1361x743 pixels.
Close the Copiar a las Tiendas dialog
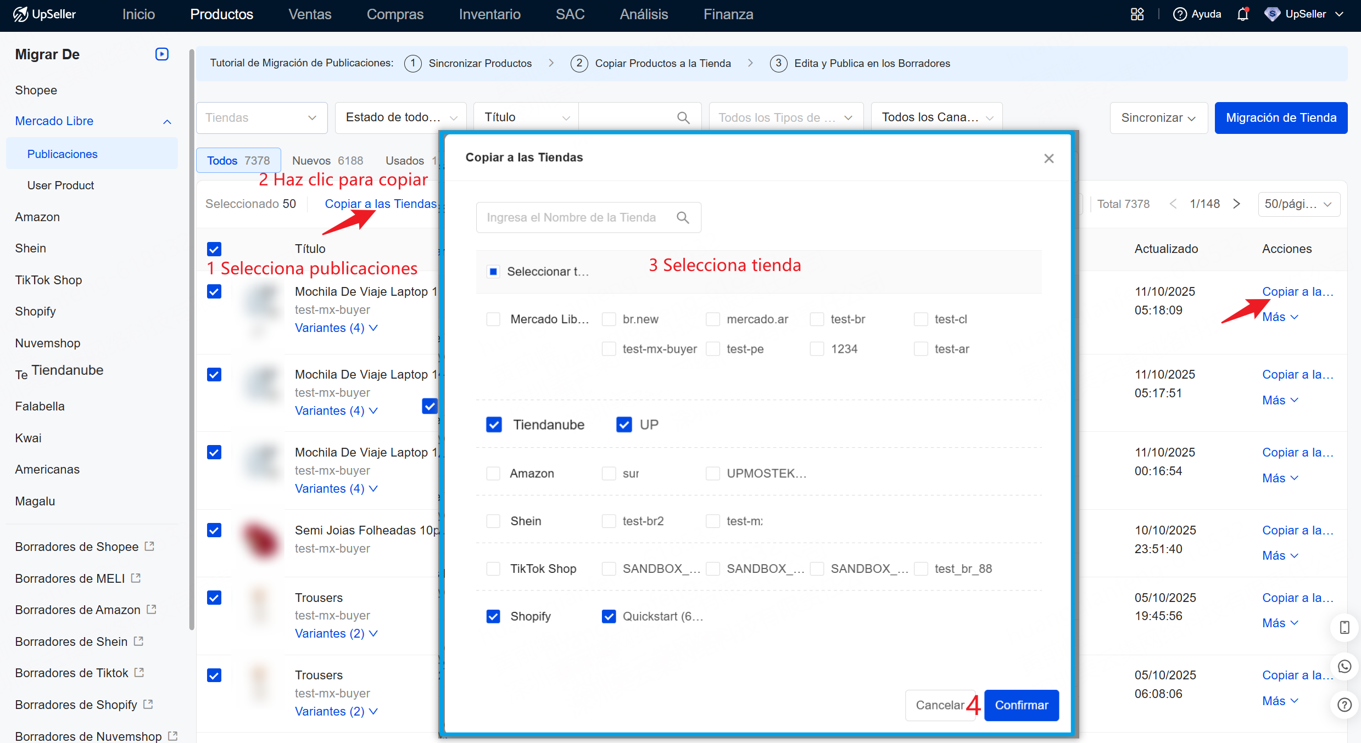tap(1048, 159)
